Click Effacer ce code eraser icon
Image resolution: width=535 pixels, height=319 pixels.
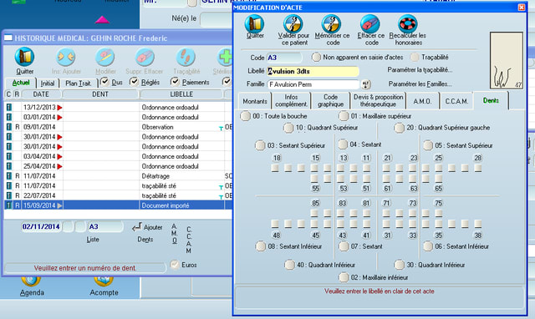(370, 23)
